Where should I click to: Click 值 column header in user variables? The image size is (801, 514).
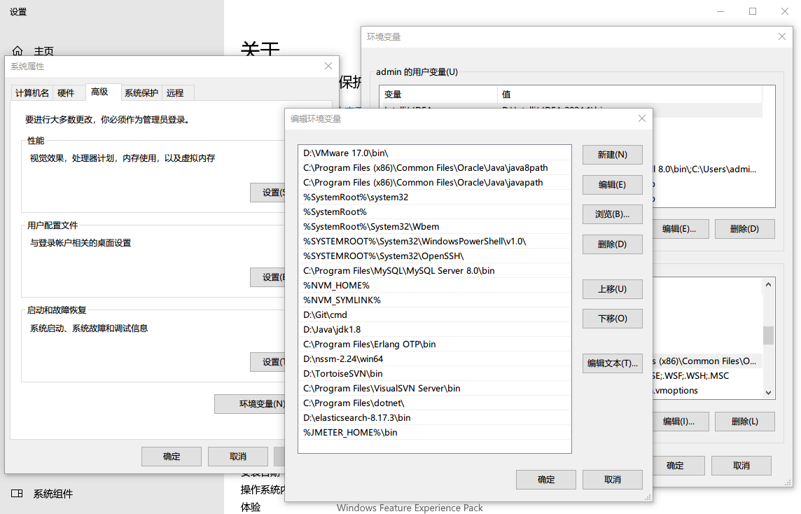coord(630,95)
